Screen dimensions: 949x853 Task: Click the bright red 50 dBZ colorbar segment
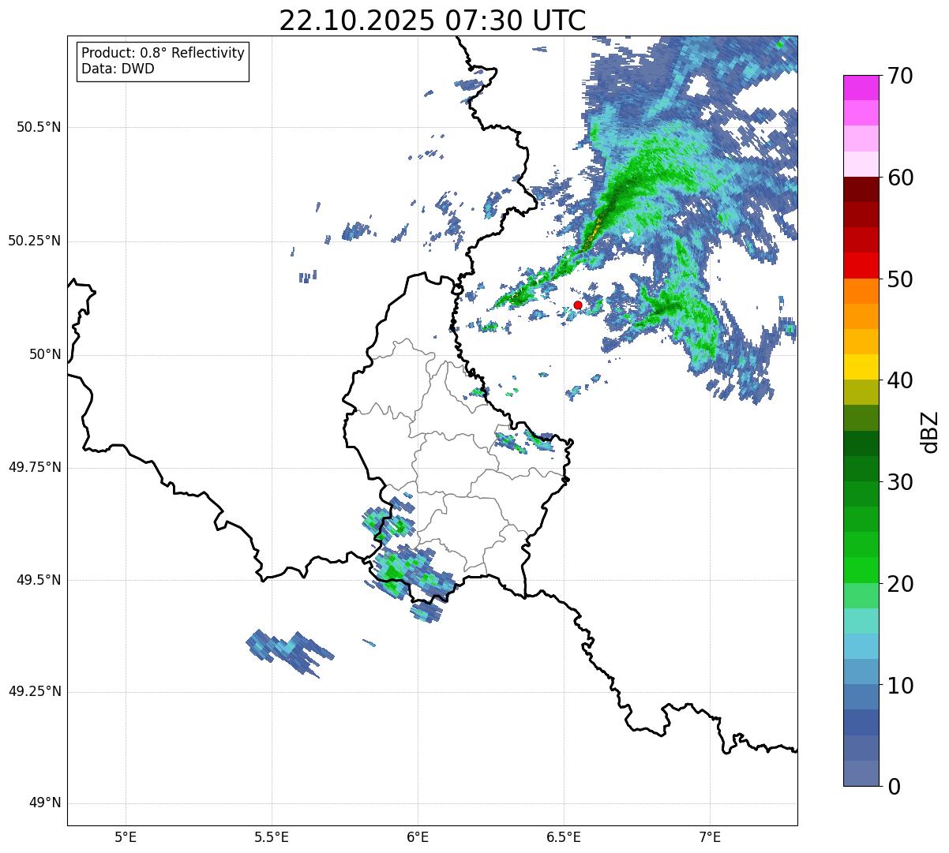860,265
